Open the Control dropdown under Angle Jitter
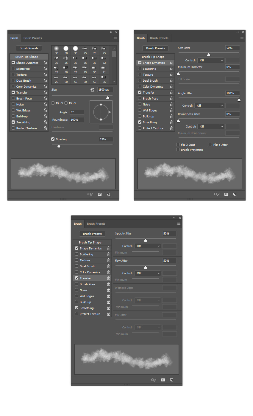Screen dimensions: 253x416 tap(209, 105)
